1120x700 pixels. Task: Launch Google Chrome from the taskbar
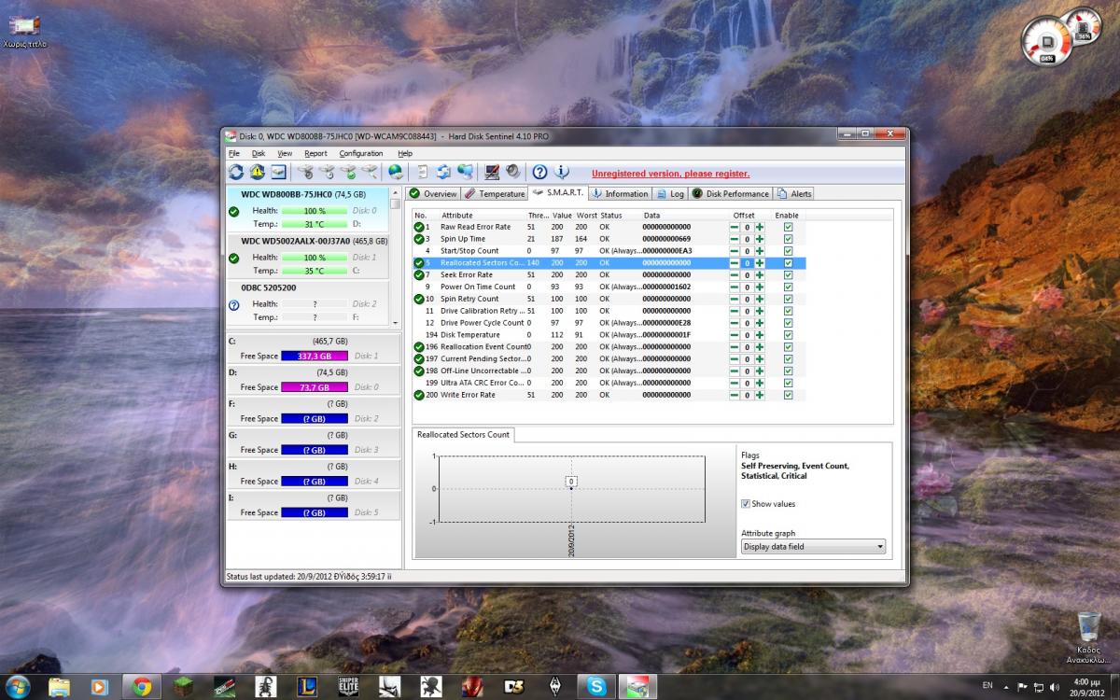[x=142, y=687]
